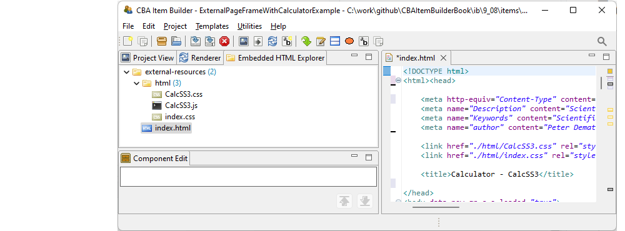625x231 pixels.
Task: Click the red X close-project toolbar icon
Action: tap(224, 41)
